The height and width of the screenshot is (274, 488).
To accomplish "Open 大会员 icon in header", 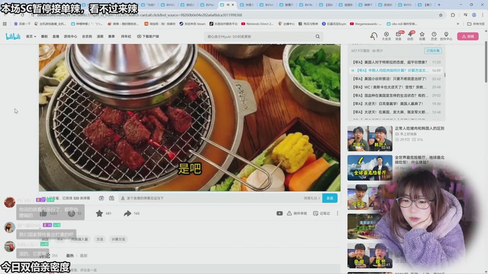I will pos(386,36).
